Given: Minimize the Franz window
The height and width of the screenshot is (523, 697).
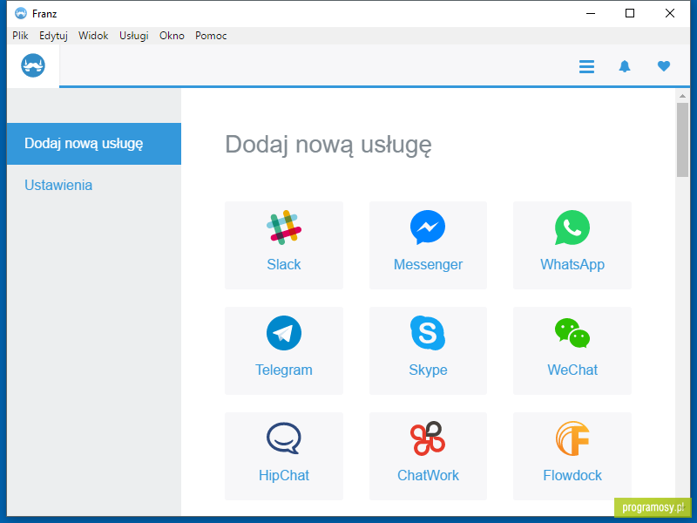Looking at the screenshot, I should click(591, 13).
